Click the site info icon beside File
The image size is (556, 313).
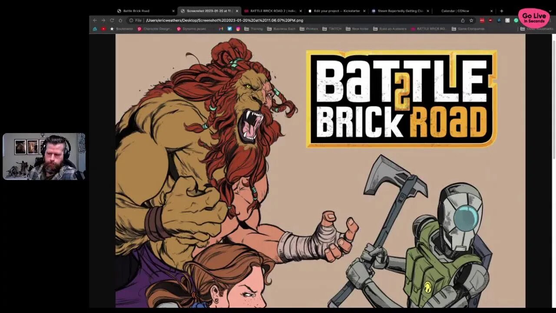pos(131,20)
